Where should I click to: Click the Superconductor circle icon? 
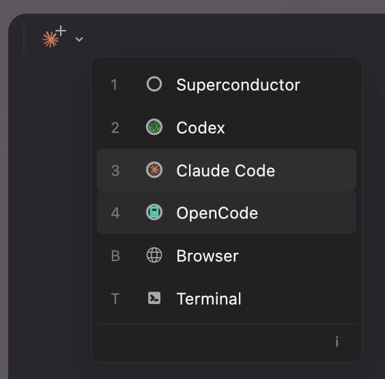click(154, 84)
